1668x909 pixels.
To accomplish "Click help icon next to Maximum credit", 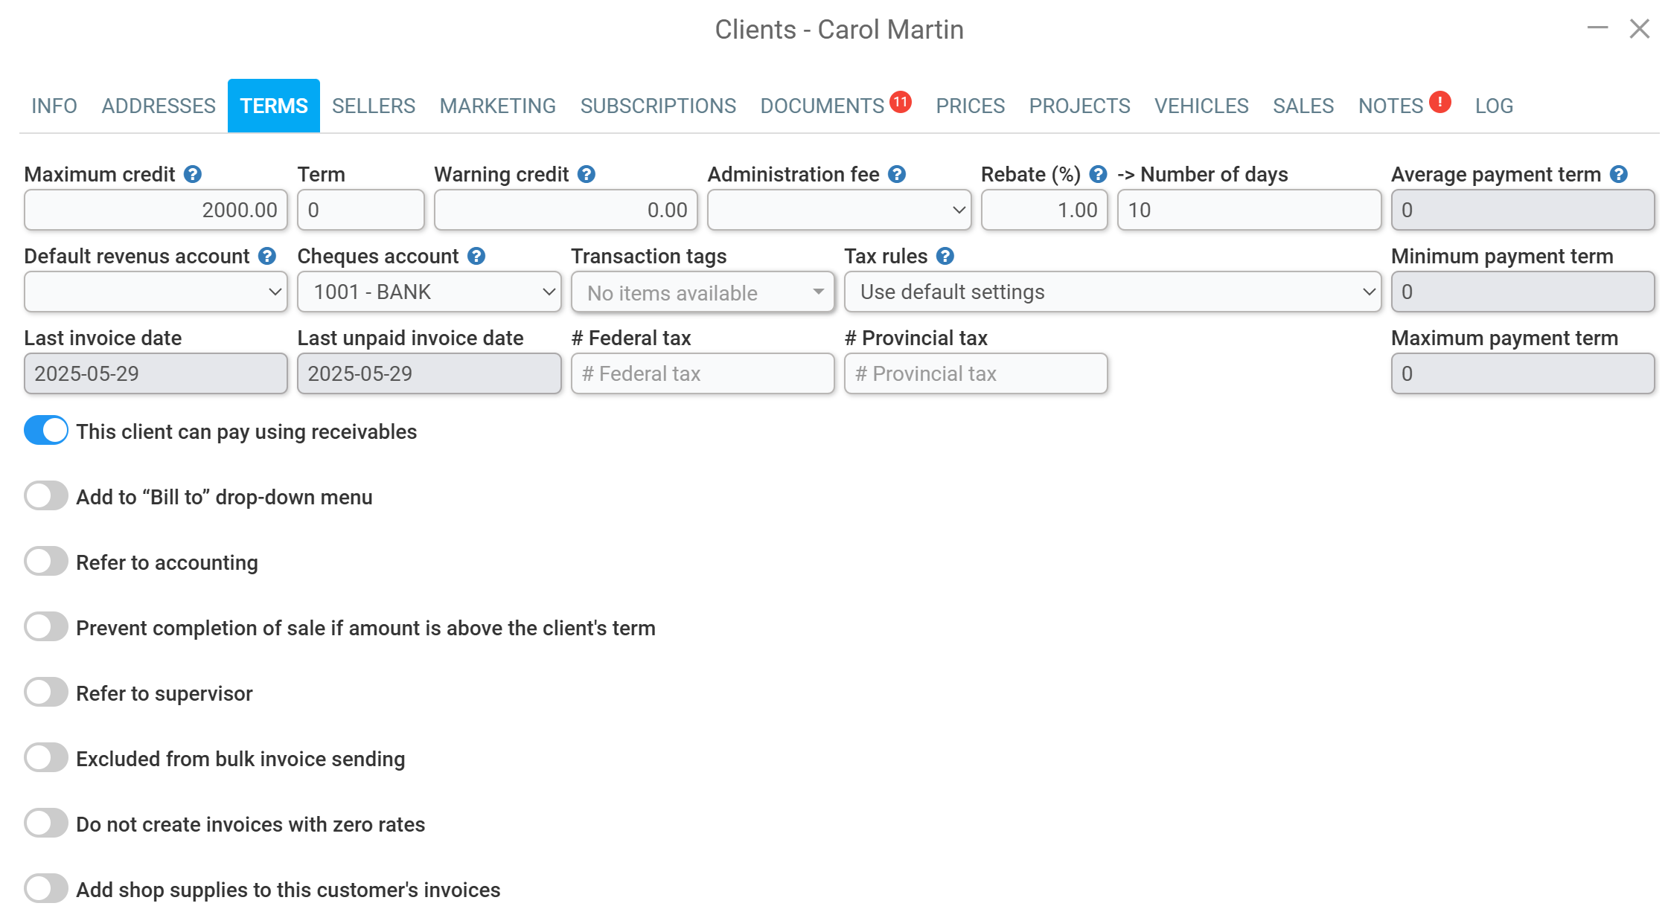I will pos(192,174).
